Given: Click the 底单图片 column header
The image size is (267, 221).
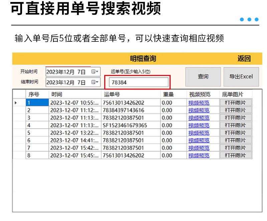Looking at the screenshot, I should (x=236, y=94).
